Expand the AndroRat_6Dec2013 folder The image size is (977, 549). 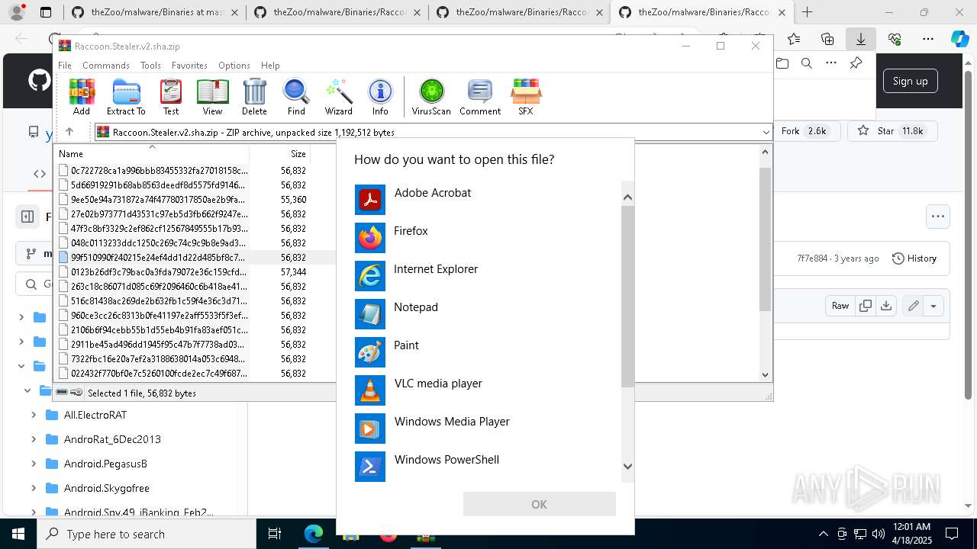[x=34, y=439]
